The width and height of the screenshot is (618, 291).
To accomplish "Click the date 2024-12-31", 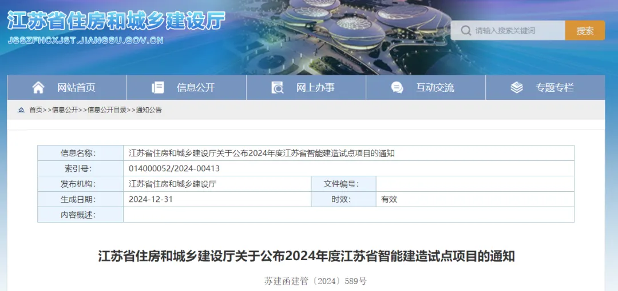I will click(x=150, y=199).
